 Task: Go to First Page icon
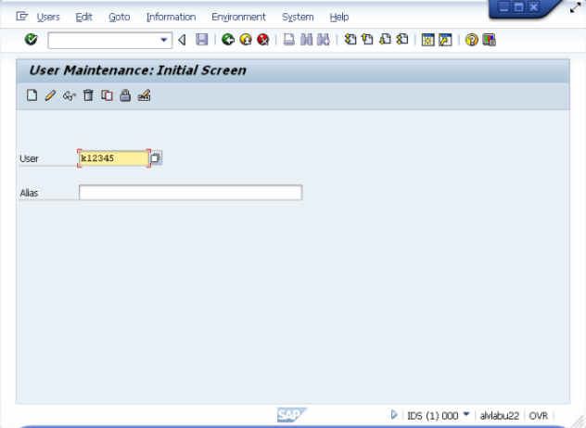[350, 39]
